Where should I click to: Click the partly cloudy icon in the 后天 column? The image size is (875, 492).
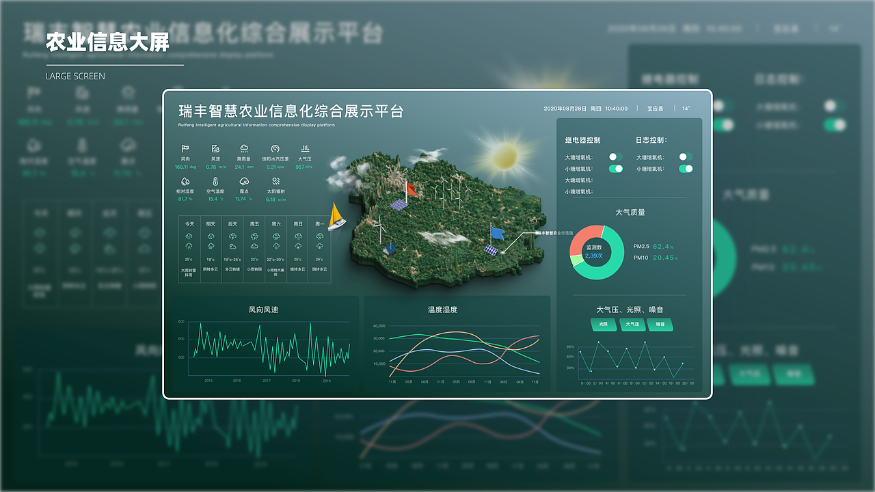coord(233,246)
